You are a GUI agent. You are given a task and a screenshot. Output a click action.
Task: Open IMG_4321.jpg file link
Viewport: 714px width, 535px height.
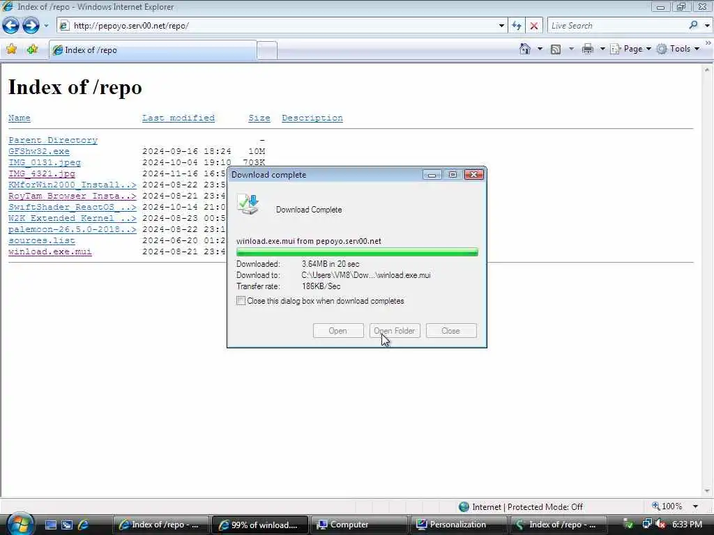point(41,173)
